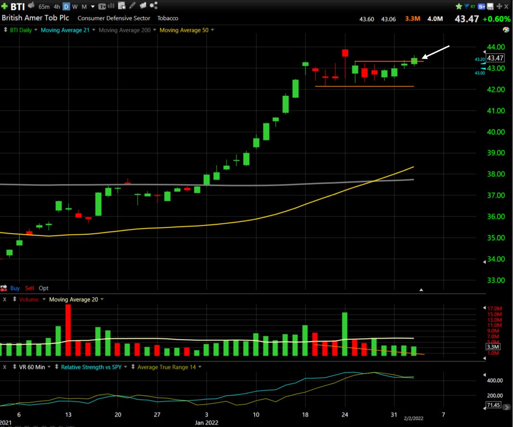The image size is (513, 427).
Task: Open the color palette icon
Action: point(506,30)
